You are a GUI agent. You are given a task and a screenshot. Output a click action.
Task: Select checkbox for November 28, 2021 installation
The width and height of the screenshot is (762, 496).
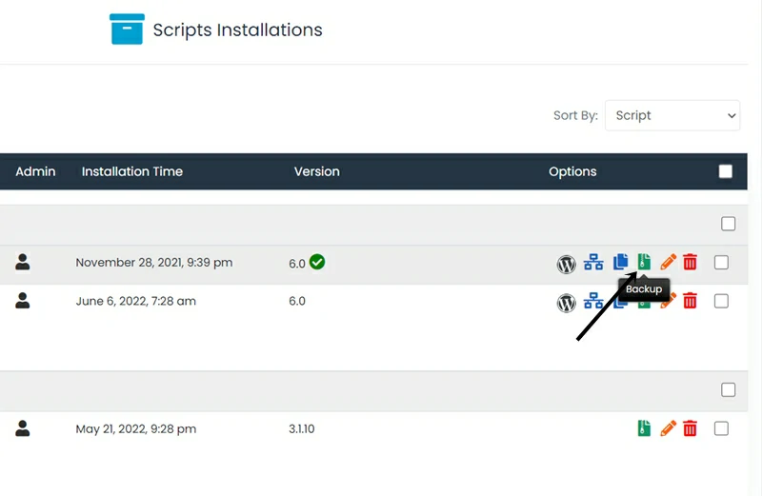721,263
